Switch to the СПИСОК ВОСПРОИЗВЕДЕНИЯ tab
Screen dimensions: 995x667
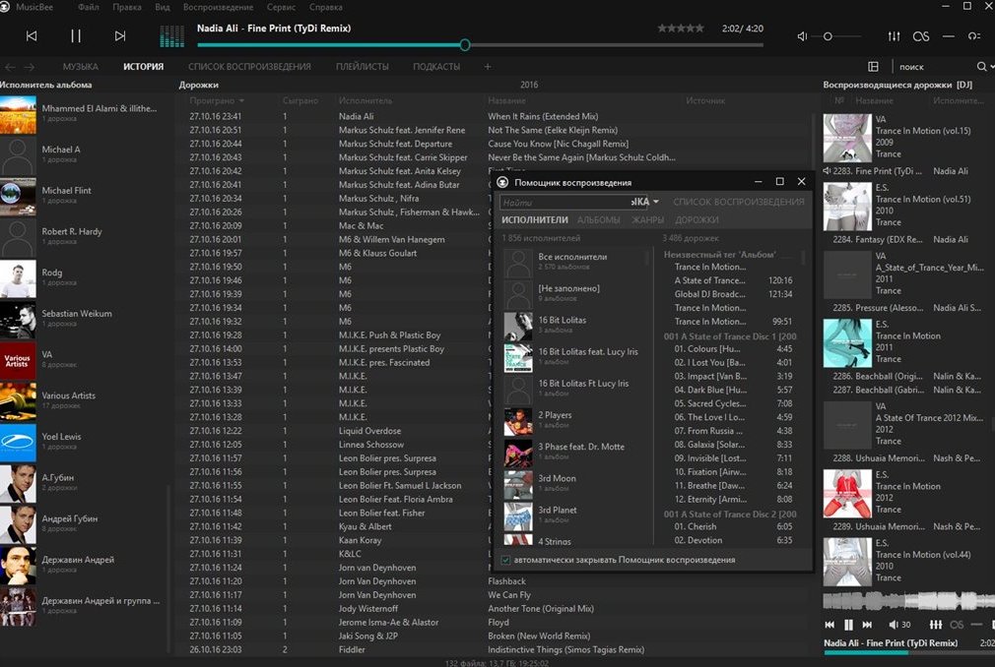[249, 67]
